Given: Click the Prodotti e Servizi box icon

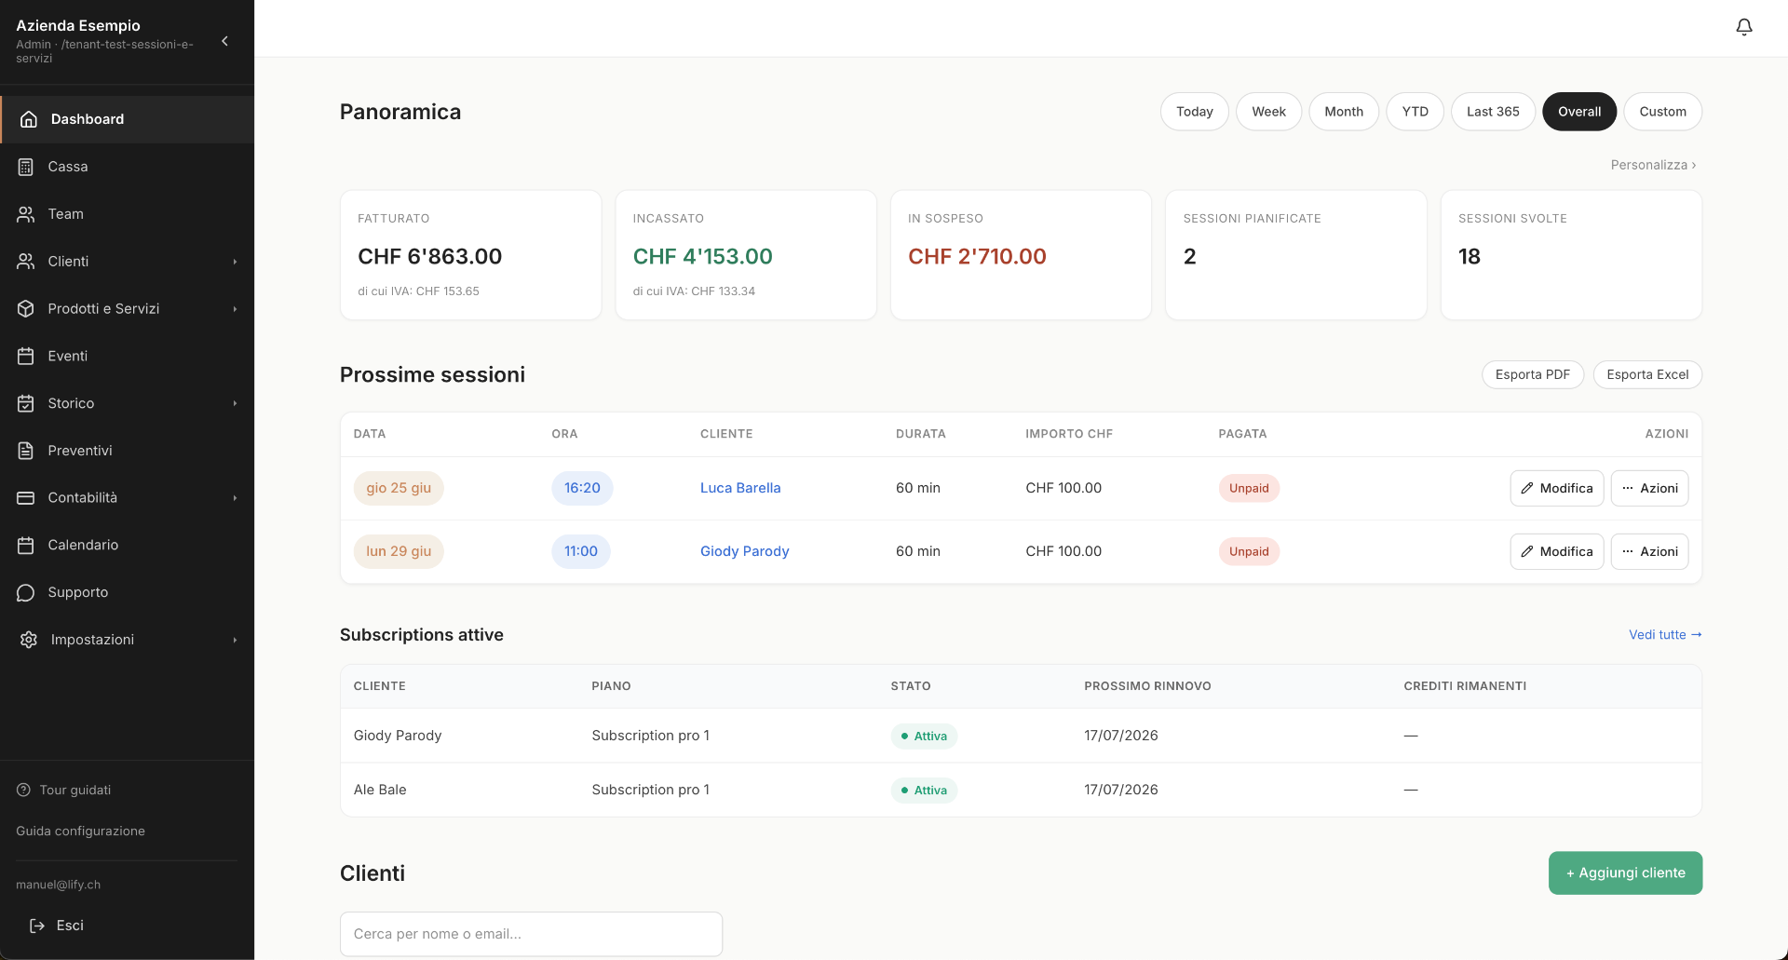Looking at the screenshot, I should pyautogui.click(x=26, y=308).
